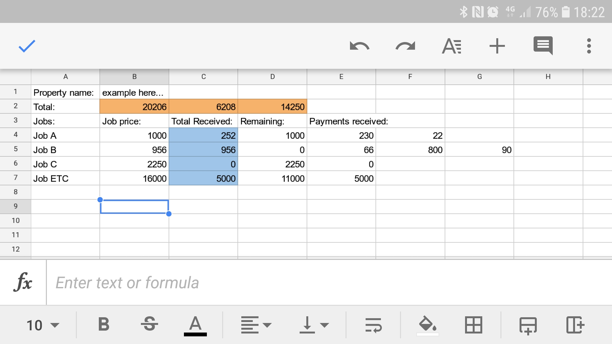
Task: Select the 'Jobs:' label cell
Action: [x=65, y=121]
